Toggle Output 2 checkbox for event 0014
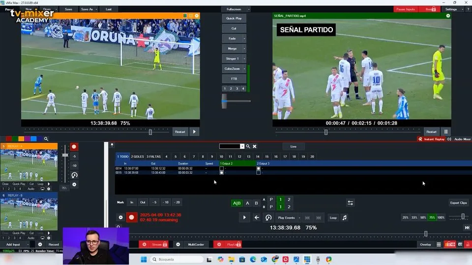Screen dimensions: 472x265 point(222,168)
